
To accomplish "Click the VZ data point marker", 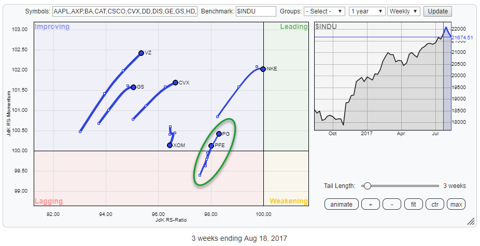I will [x=141, y=53].
